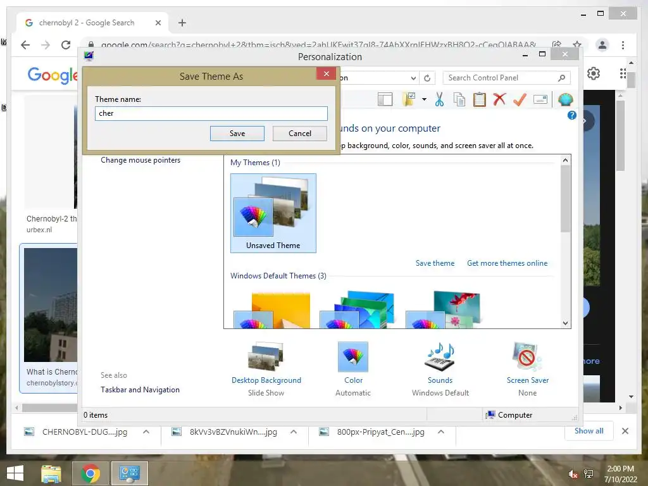Click the Personalization window title icon
Image resolution: width=648 pixels, height=486 pixels.
89,56
